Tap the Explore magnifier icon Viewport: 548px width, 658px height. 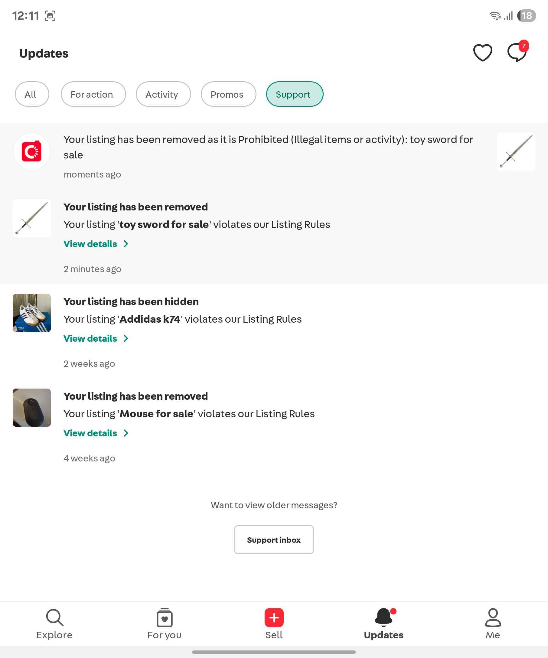pos(54,617)
